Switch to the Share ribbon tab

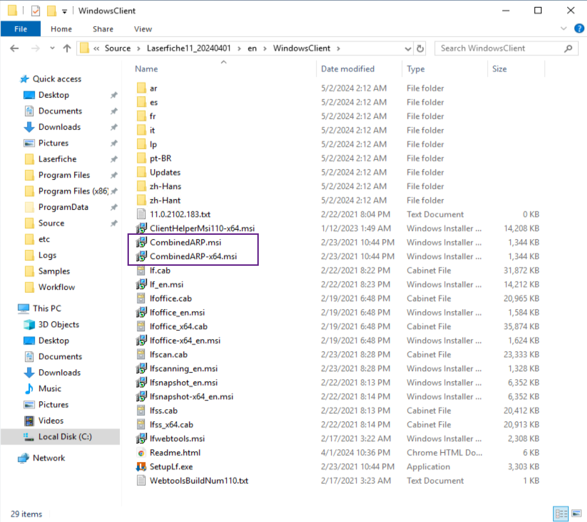click(x=103, y=29)
